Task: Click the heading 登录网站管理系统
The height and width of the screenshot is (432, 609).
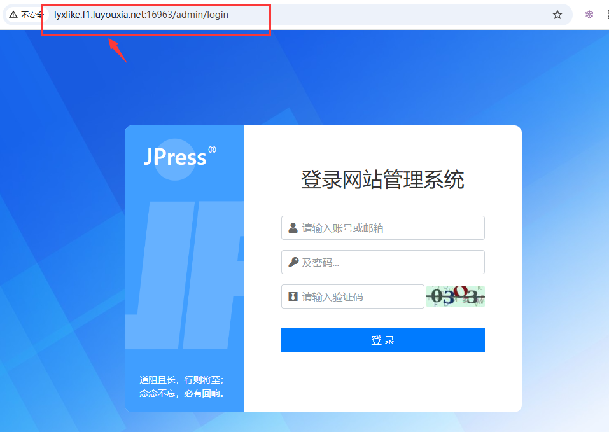Action: tap(382, 179)
